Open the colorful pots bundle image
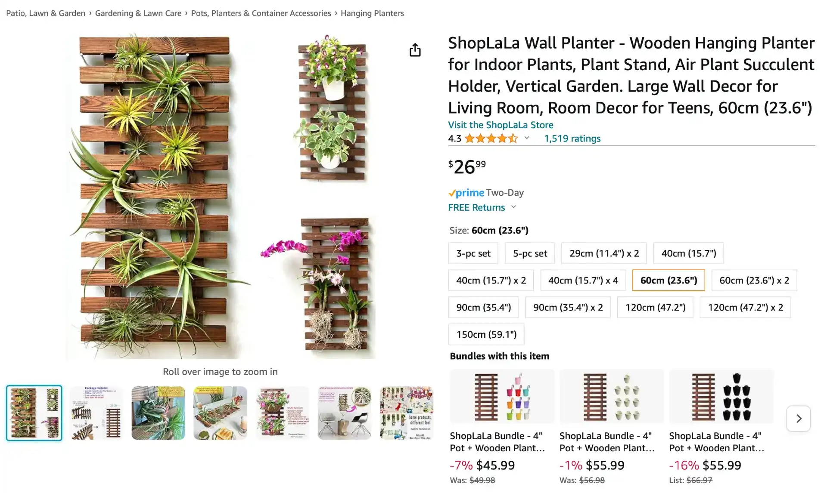 (x=502, y=397)
